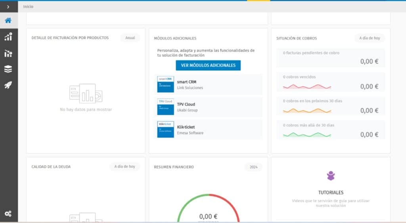Click VER MÓDULOS ADICIONALES button
Screen dimensions: 406x223
click(208, 65)
